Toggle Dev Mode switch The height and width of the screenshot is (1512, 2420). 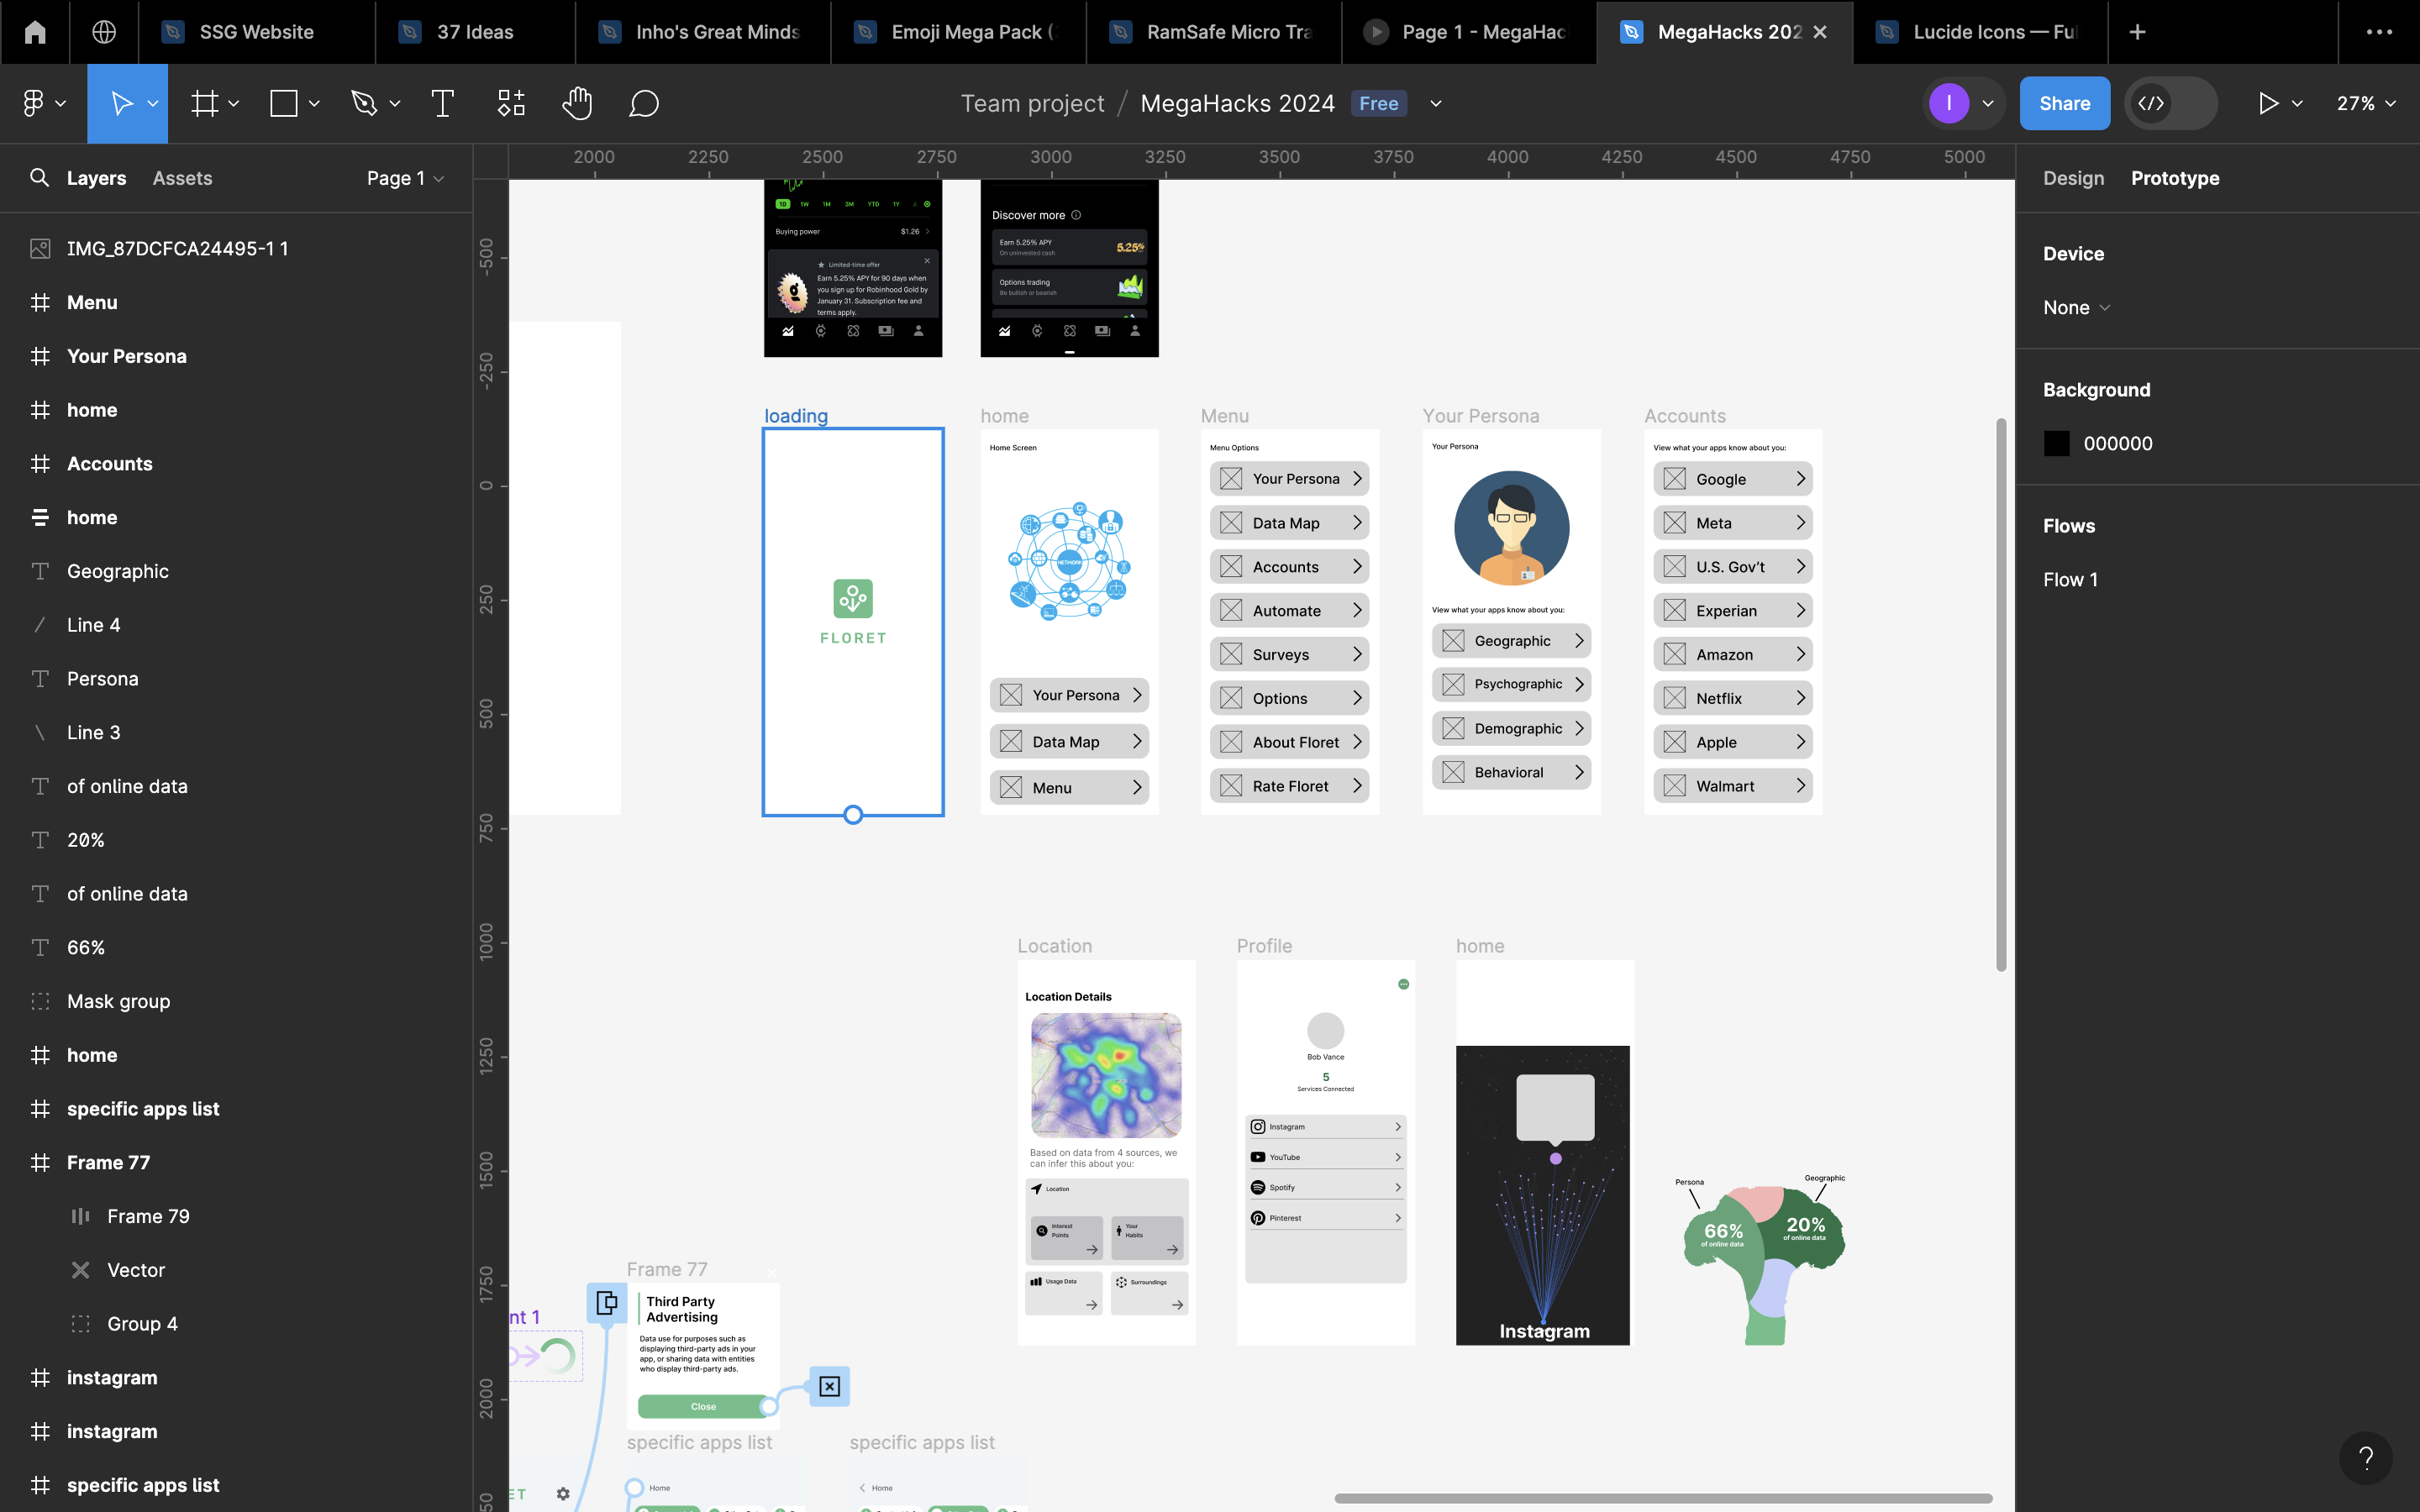coord(2170,103)
